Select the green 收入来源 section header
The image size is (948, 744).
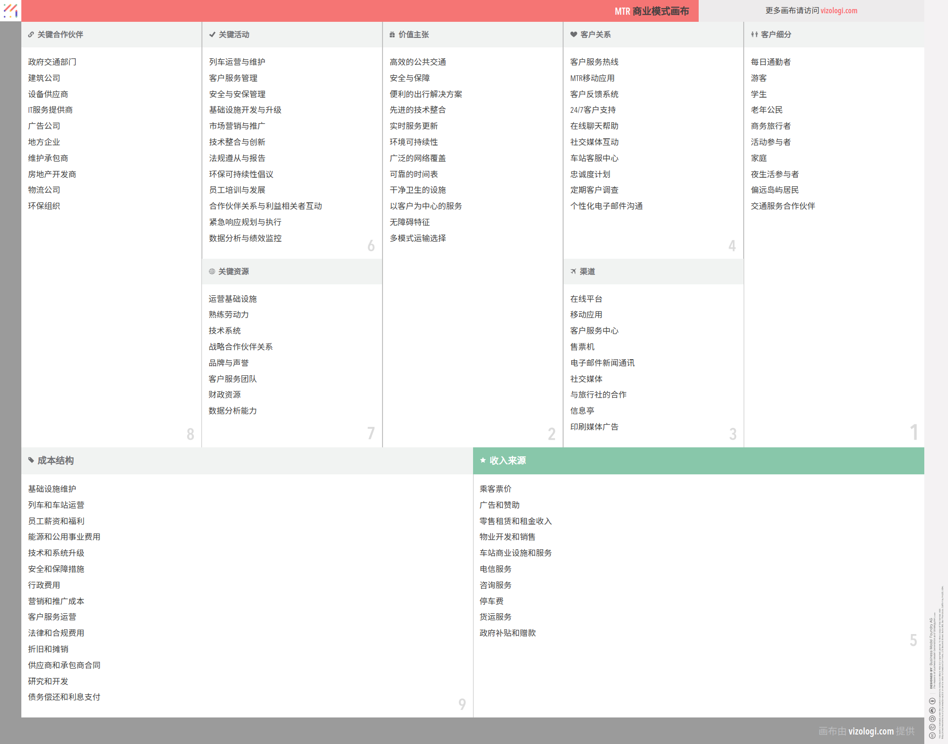[x=698, y=461]
